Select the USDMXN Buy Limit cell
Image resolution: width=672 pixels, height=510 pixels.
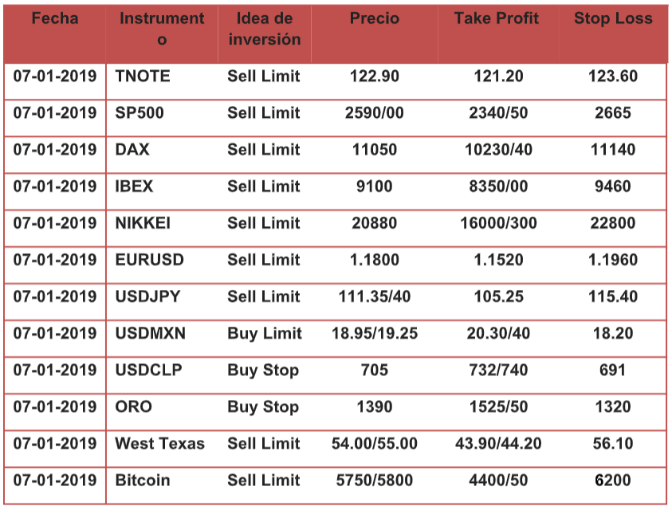click(264, 333)
